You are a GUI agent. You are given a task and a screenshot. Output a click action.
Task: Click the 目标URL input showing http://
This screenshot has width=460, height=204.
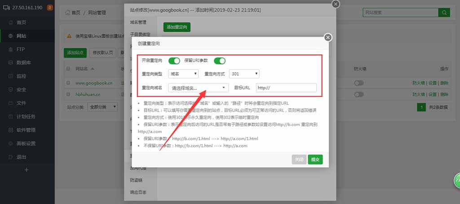click(286, 88)
